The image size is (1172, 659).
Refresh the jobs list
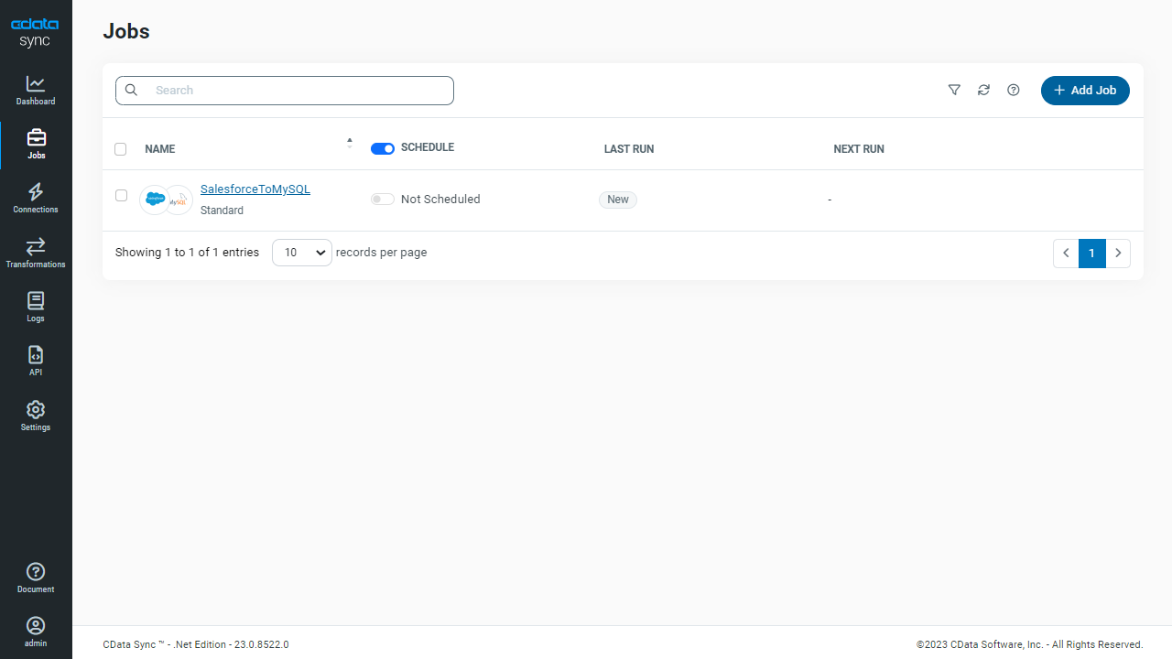coord(983,90)
